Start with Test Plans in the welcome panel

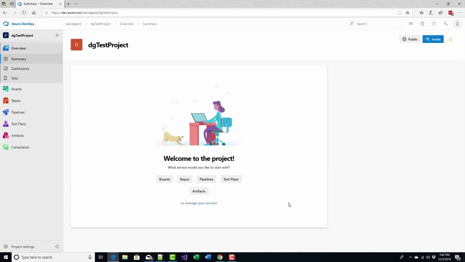[x=231, y=179]
